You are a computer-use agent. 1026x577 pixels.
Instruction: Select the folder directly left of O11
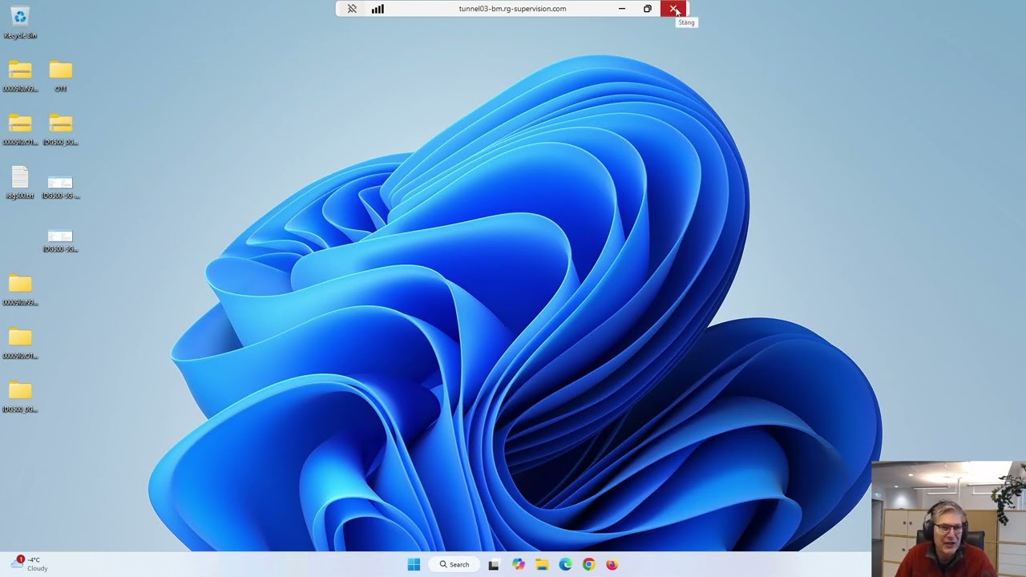[20, 76]
